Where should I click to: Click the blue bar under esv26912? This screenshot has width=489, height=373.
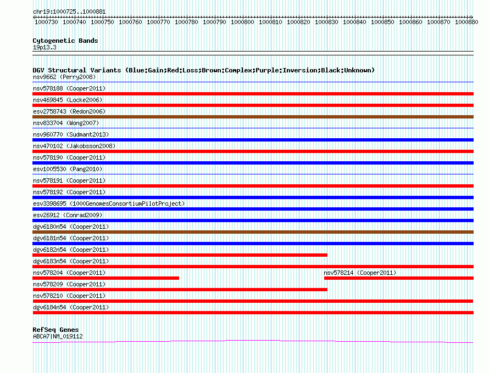253,221
